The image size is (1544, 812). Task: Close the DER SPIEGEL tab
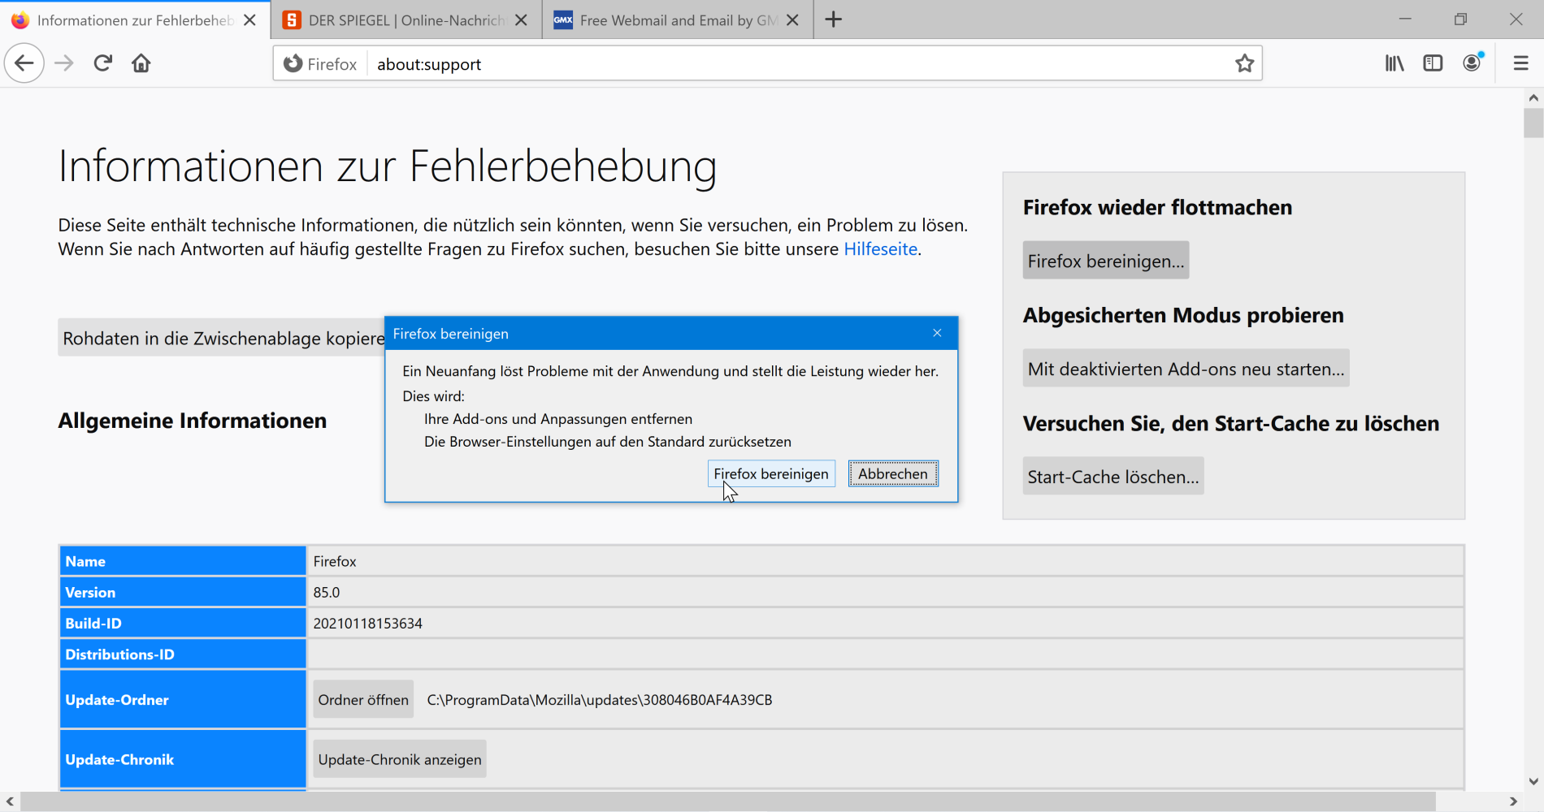coord(522,19)
